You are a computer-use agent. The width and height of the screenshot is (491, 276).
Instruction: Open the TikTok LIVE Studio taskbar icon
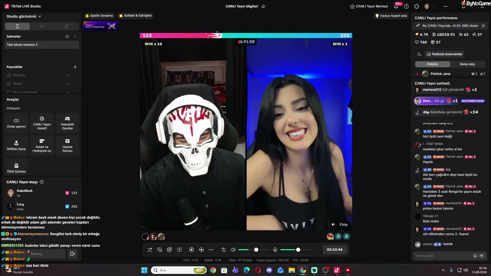[337, 270]
